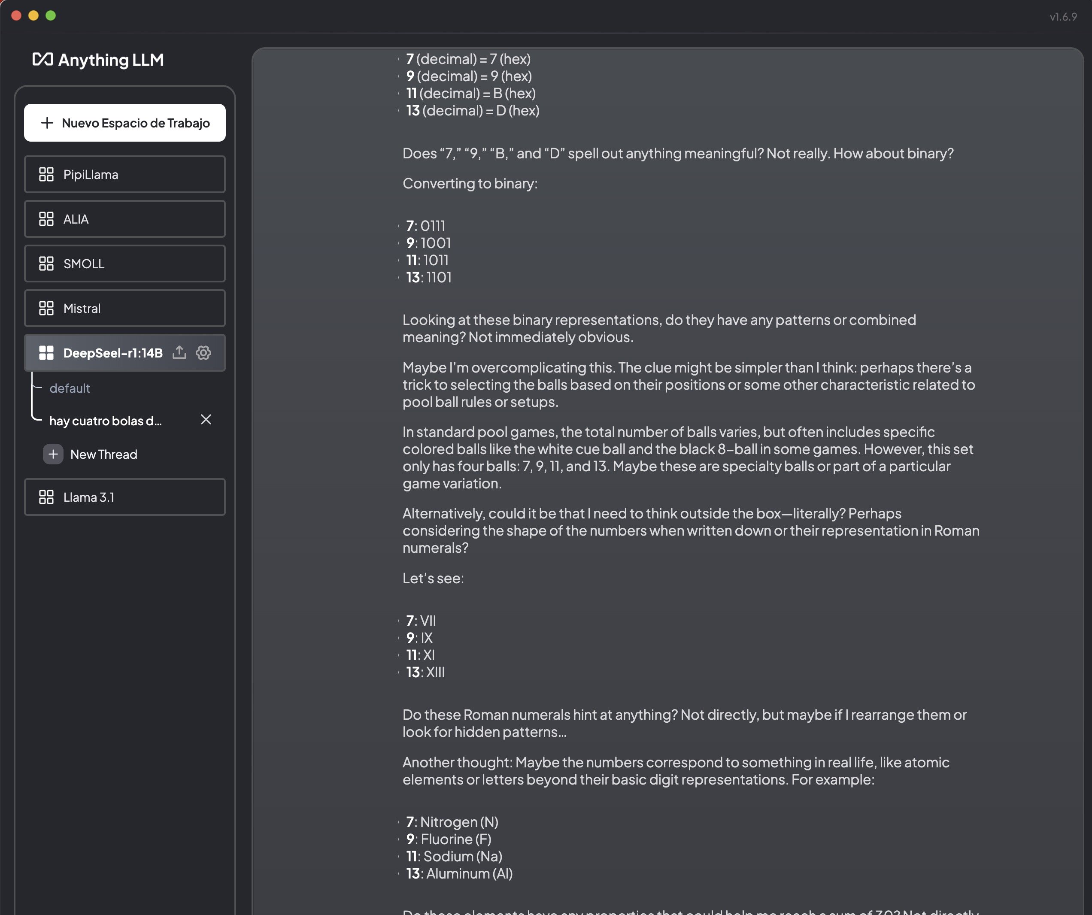Open the Llama 3.1 workspace
The height and width of the screenshot is (915, 1092).
[125, 497]
